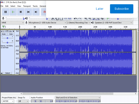Cut selection with the scissors icon
Image resolution: width=139 pixels, height=104 pixels.
click(53, 19)
